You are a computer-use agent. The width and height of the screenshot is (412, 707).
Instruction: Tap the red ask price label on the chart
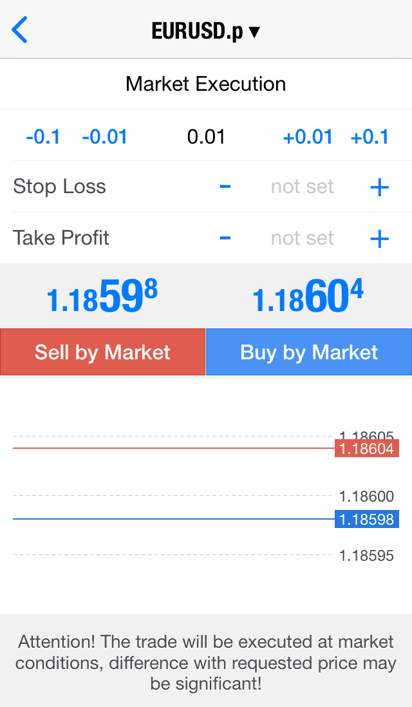366,449
